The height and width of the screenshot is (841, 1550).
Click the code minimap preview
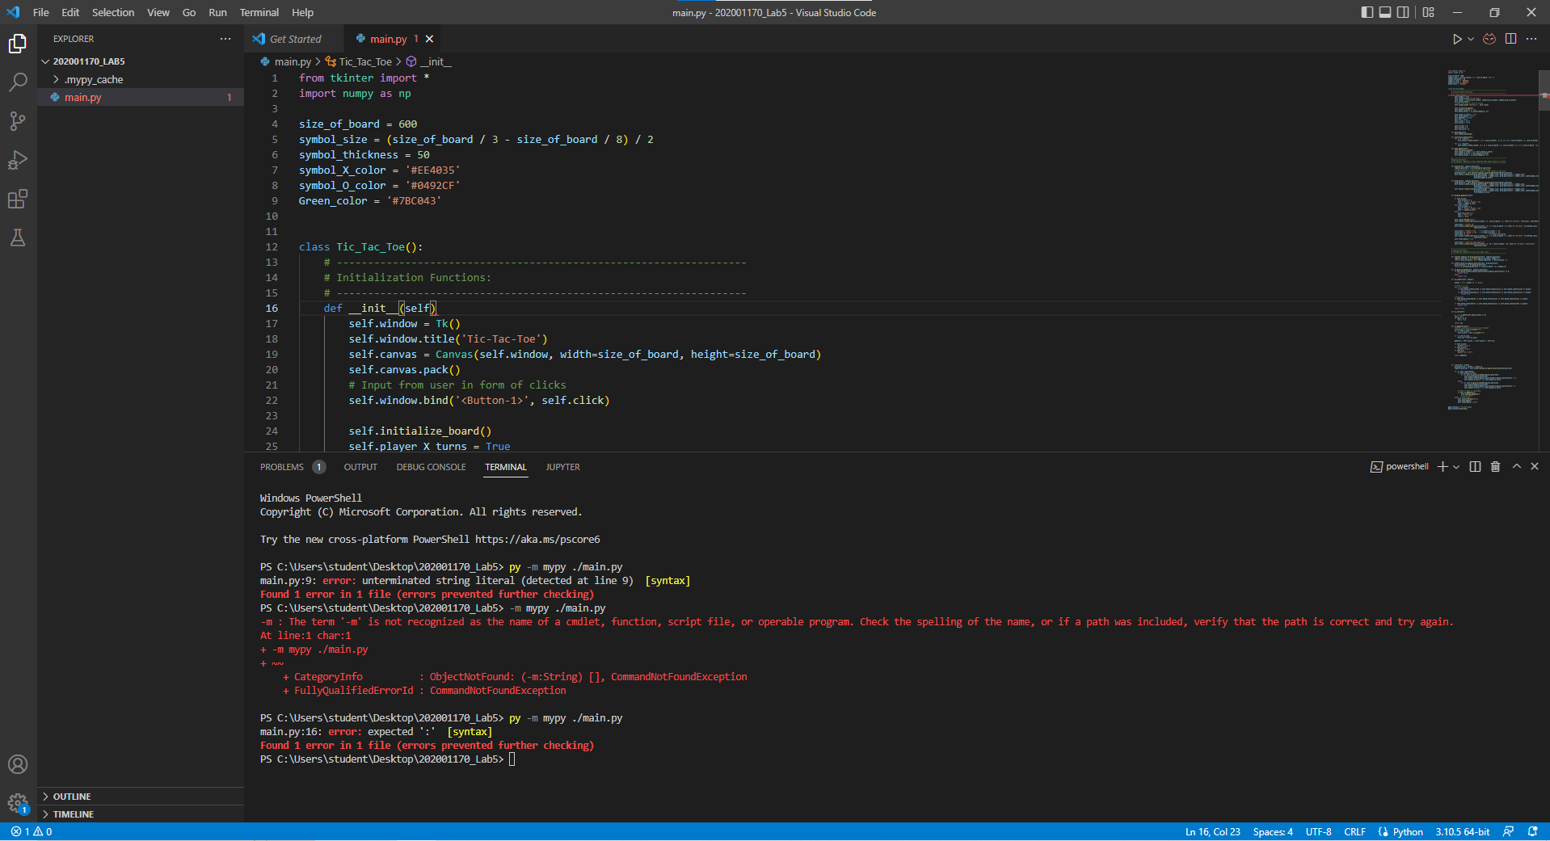(1492, 240)
